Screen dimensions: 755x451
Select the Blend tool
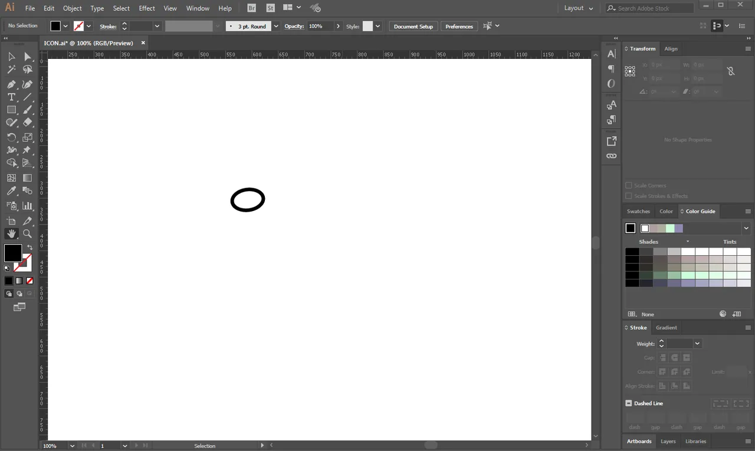click(27, 190)
